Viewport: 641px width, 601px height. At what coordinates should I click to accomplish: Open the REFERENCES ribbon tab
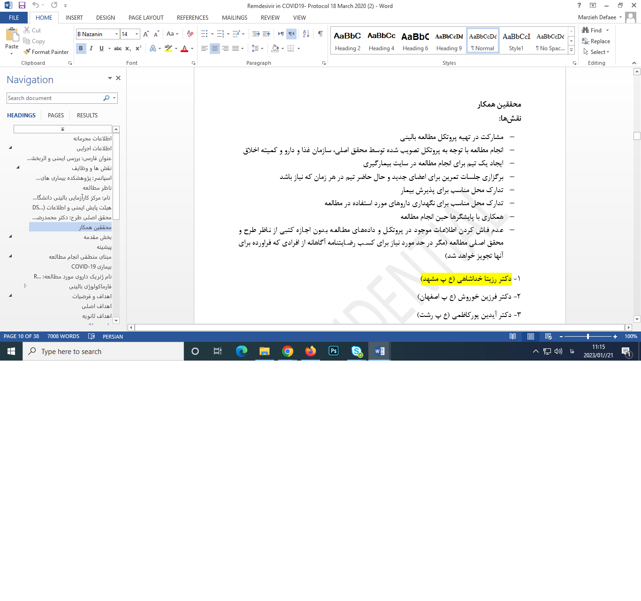click(192, 18)
